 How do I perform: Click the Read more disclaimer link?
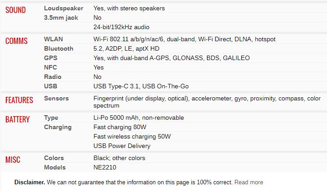[248, 182]
